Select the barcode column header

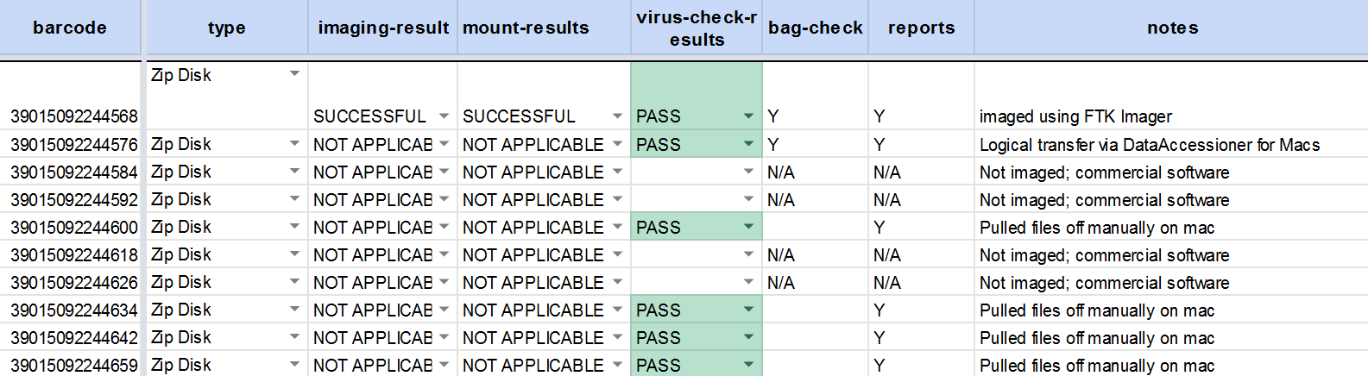tap(70, 28)
